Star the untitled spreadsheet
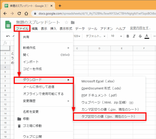 pos(66,22)
